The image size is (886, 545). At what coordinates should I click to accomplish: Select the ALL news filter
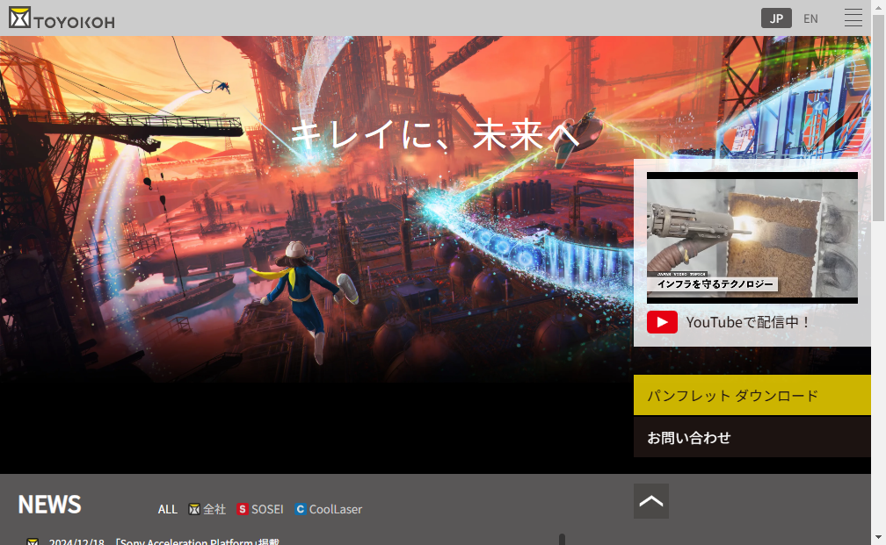pyautogui.click(x=167, y=509)
